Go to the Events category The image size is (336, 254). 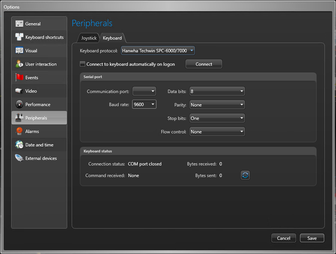pos(39,77)
